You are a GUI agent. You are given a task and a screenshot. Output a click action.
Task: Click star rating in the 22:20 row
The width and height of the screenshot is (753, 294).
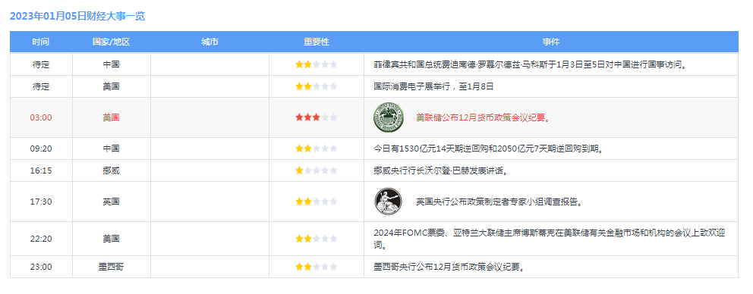[317, 239]
